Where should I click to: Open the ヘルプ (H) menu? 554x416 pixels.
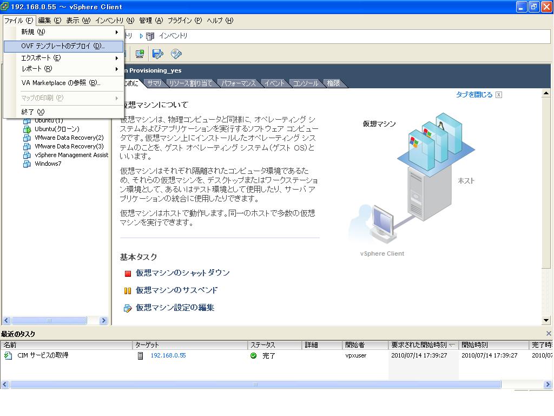(220, 21)
